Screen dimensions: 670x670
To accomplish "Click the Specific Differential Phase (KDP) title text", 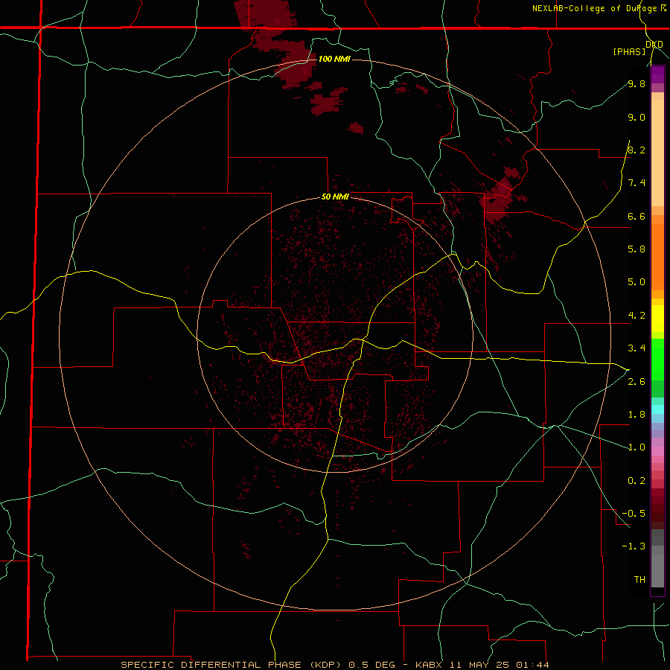I will coord(232,665).
